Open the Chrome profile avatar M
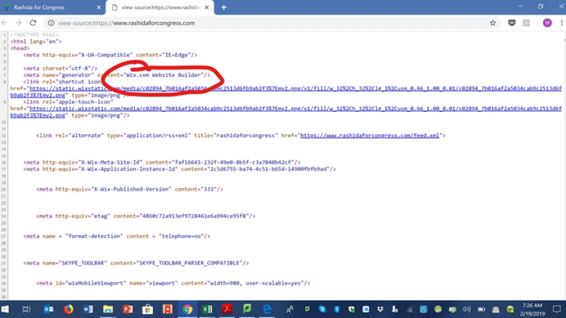The height and width of the screenshot is (318, 566). [x=547, y=23]
